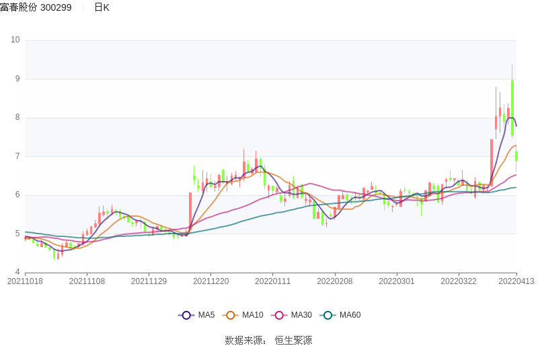
Task: Click the price level 4 axis label
Action: pos(17,273)
